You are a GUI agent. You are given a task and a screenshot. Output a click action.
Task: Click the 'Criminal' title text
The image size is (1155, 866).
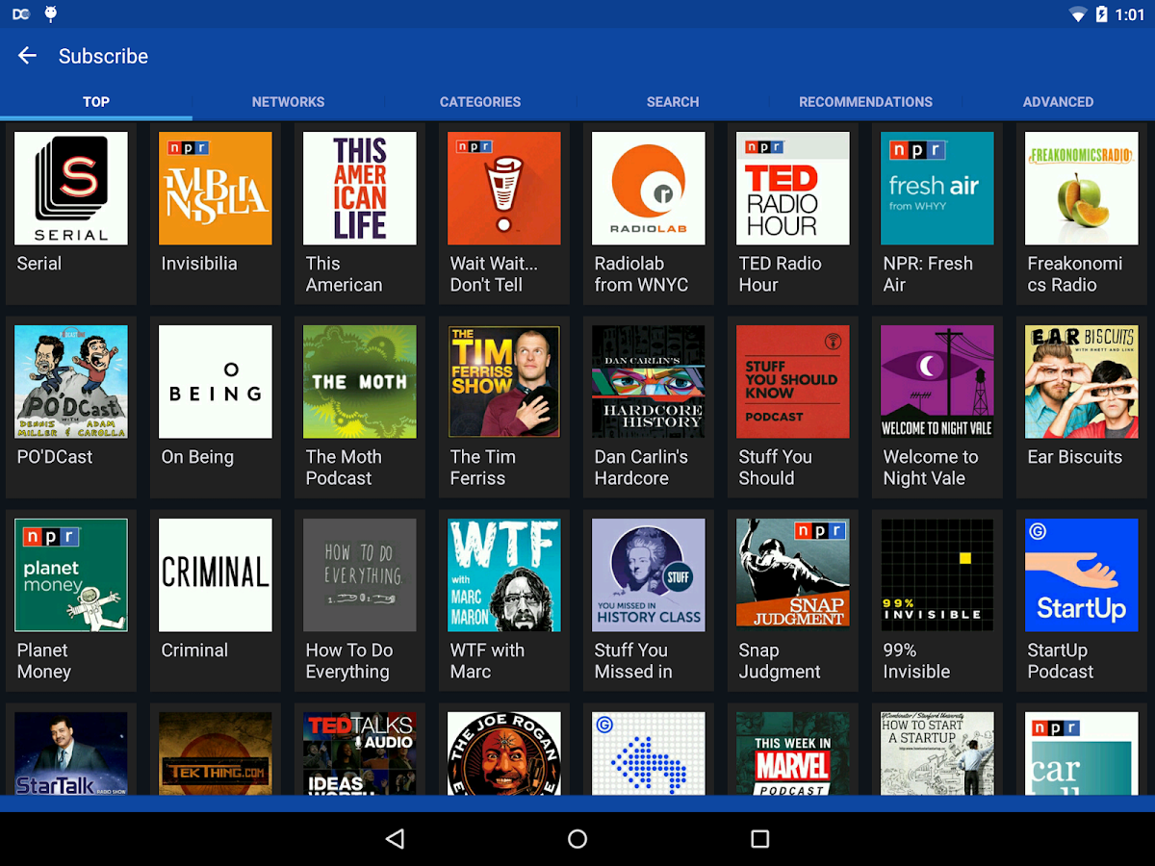point(194,650)
